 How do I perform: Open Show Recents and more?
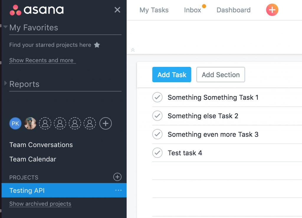42,60
